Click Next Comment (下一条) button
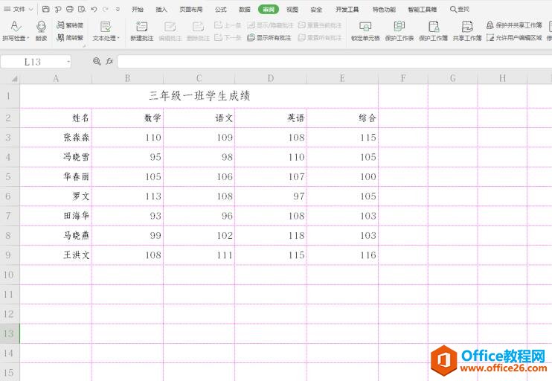This screenshot has width=552, height=381. point(228,37)
